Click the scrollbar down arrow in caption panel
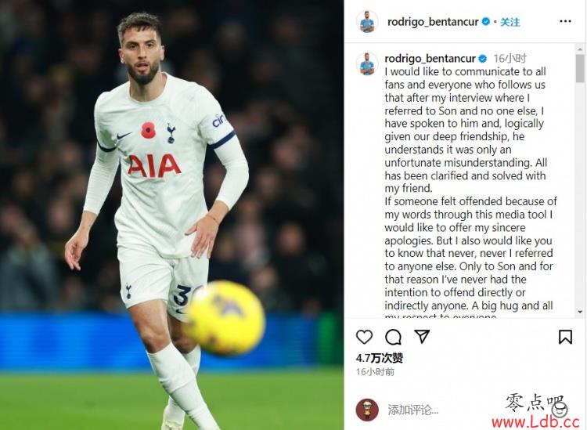 coord(580,312)
